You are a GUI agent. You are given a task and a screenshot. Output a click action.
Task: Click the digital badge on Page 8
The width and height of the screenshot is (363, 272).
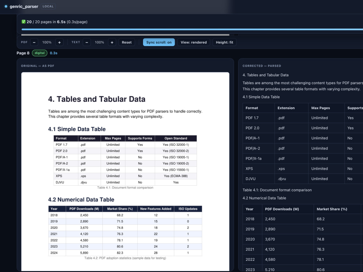point(40,53)
